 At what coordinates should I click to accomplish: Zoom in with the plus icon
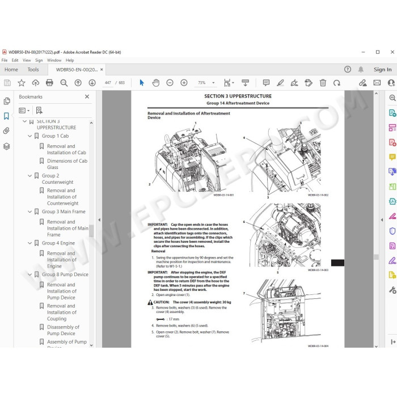[184, 83]
